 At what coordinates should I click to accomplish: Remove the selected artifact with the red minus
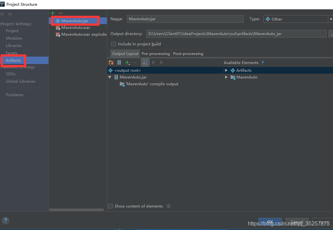pyautogui.click(x=61, y=13)
